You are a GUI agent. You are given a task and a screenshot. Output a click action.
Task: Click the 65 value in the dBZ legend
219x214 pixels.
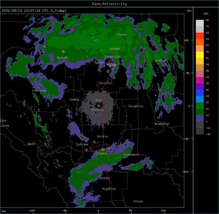[207, 33]
